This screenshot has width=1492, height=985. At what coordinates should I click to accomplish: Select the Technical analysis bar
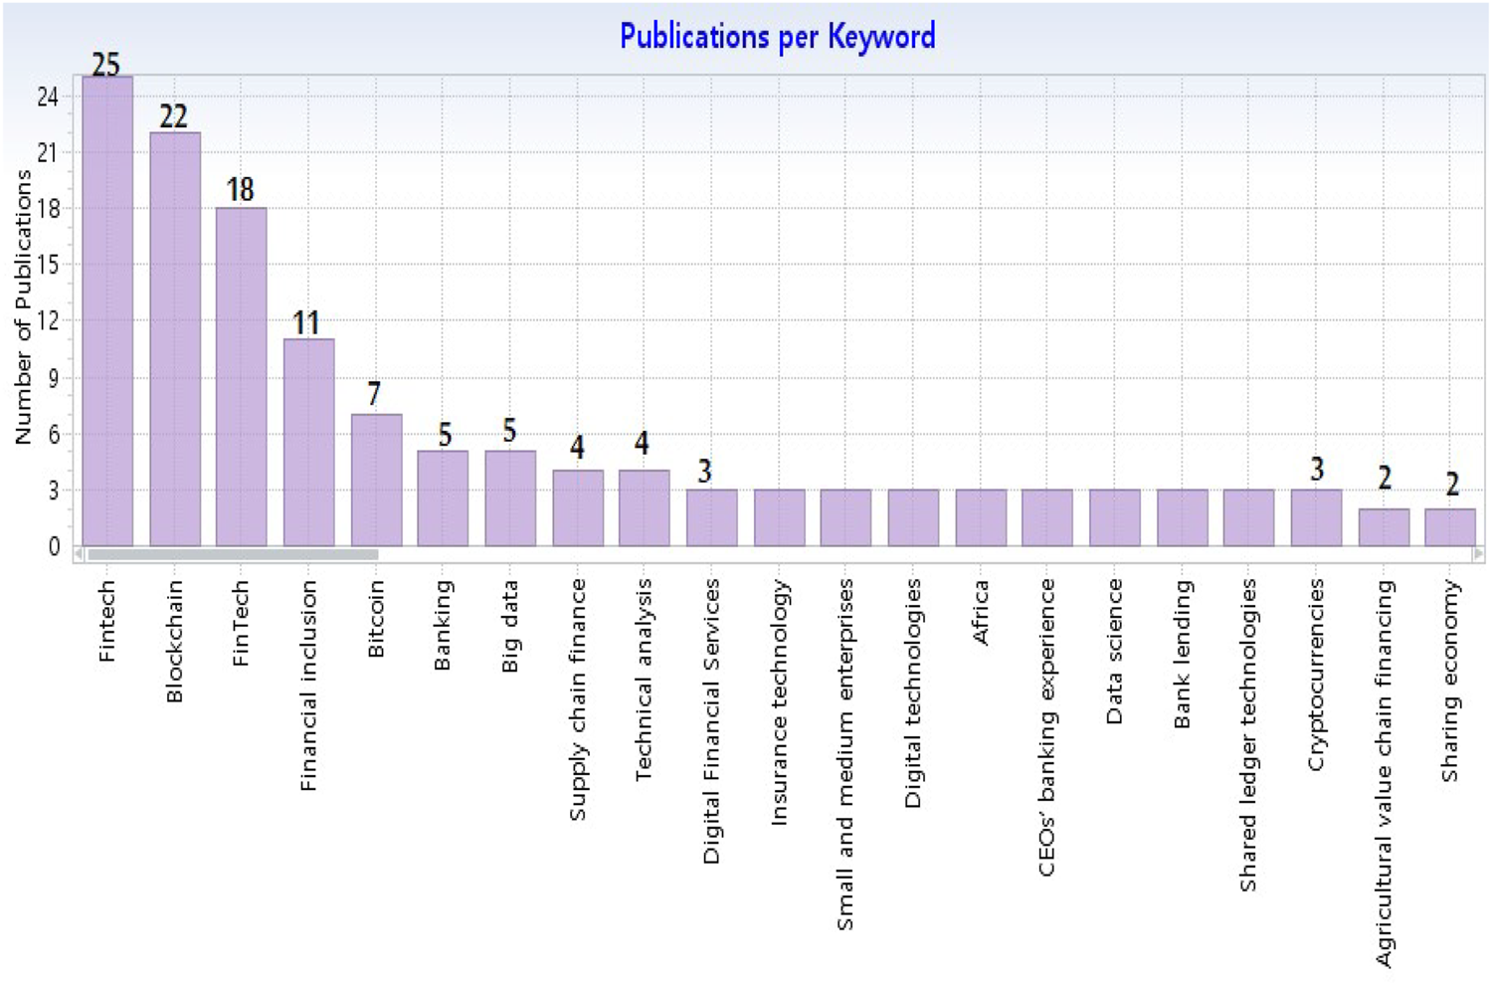pos(644,507)
